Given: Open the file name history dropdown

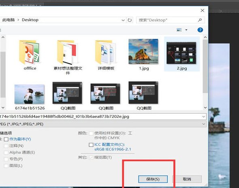Looking at the screenshot, I should click(204, 117).
